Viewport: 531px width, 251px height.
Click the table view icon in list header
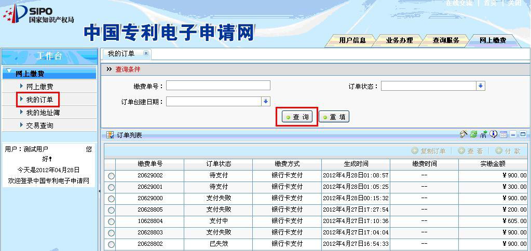pos(503,135)
